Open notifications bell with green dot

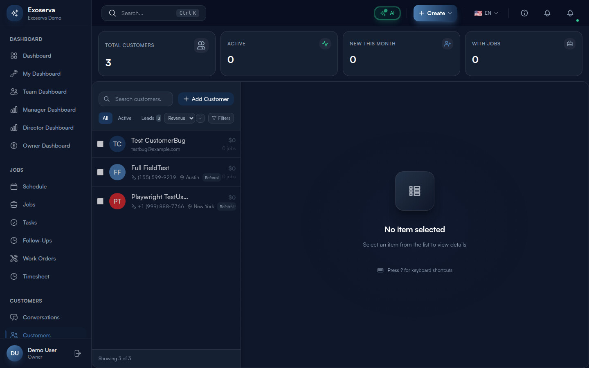570,13
